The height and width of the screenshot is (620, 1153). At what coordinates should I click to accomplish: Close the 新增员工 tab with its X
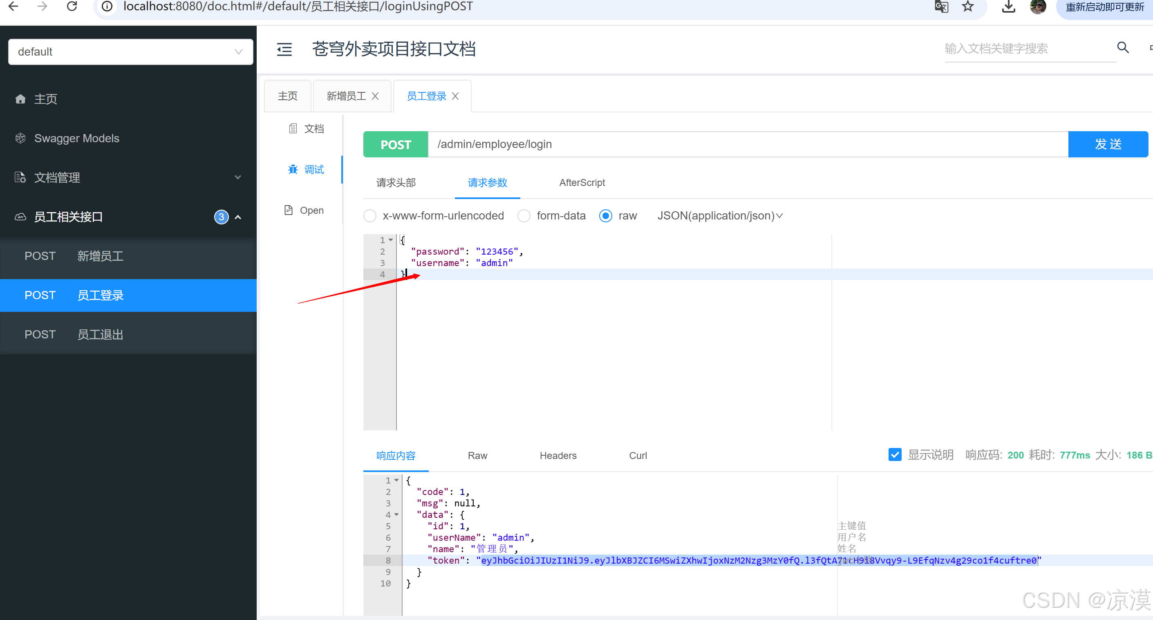[375, 96]
